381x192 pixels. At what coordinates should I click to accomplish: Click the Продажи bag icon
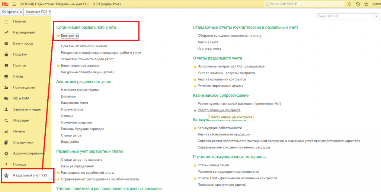pos(7,54)
